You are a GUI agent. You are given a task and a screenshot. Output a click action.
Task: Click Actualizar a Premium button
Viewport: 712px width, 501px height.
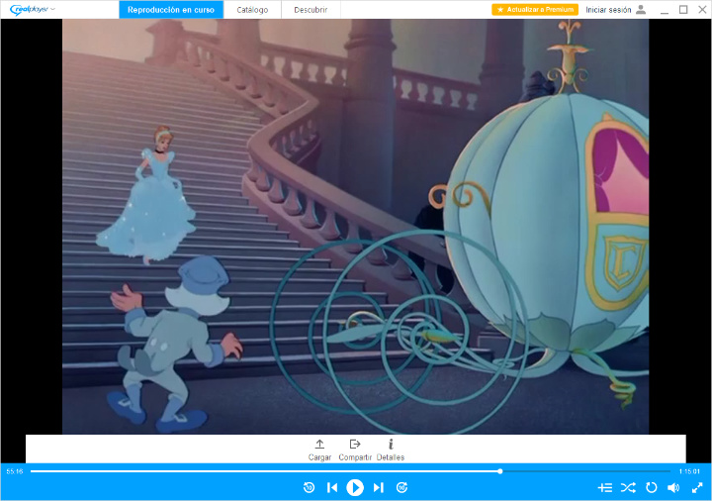coord(535,10)
